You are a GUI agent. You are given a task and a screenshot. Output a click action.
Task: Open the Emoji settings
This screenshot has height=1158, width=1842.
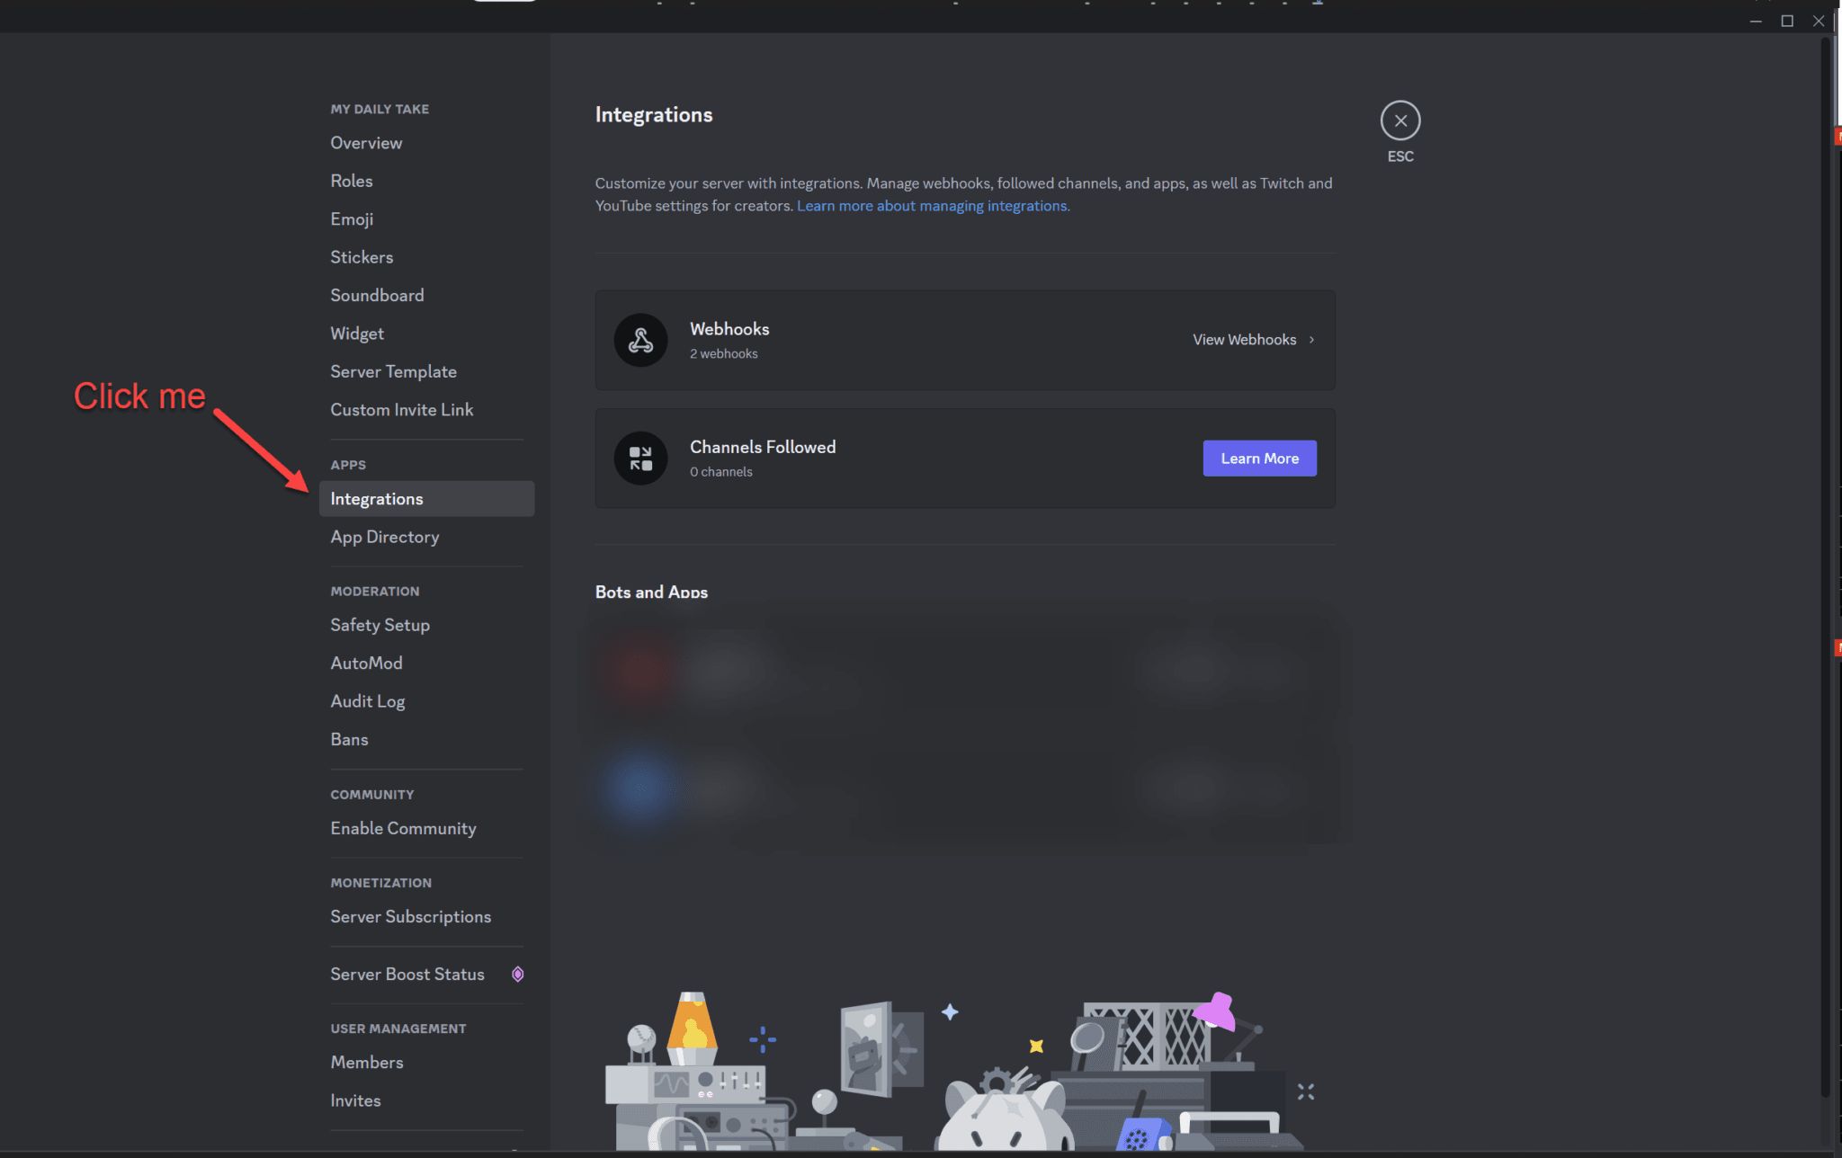[x=351, y=218]
